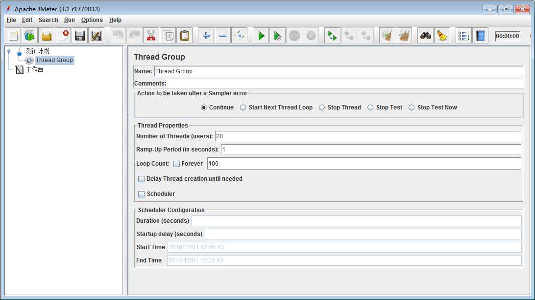Open the Search menu
This screenshot has width=535, height=300.
click(49, 20)
